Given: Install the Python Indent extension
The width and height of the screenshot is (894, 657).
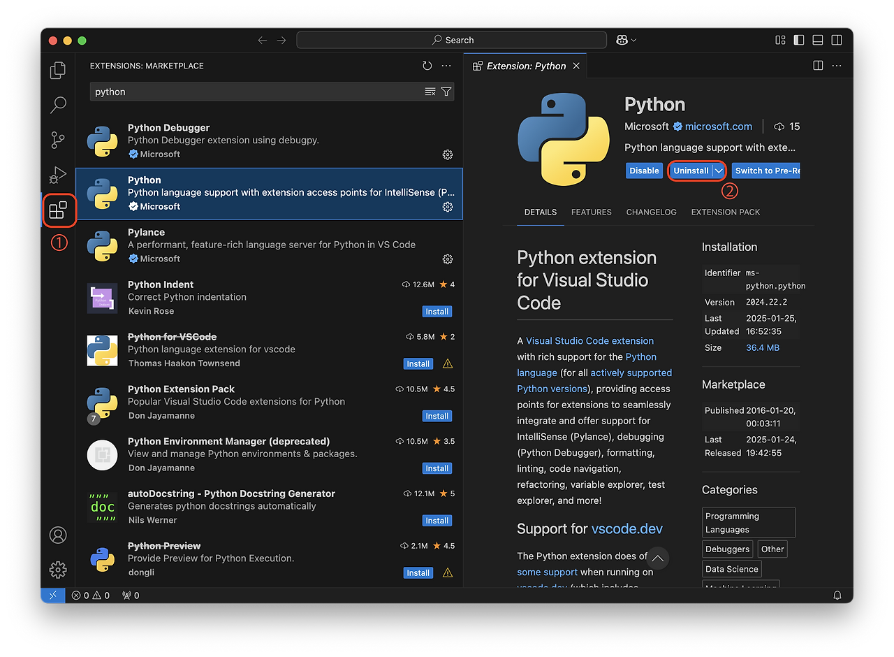Looking at the screenshot, I should pyautogui.click(x=437, y=312).
